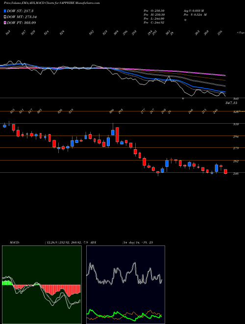
Task: Click the 279 price axis label
Action: click(x=236, y=148)
